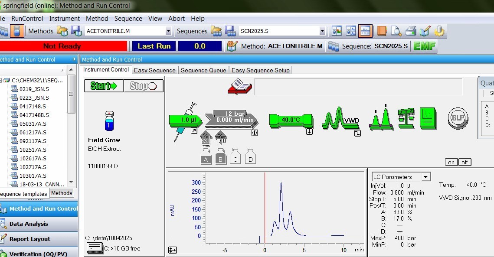This screenshot has width=494, height=257.
Task: Save the method with floppy icon
Action: click(x=76, y=31)
